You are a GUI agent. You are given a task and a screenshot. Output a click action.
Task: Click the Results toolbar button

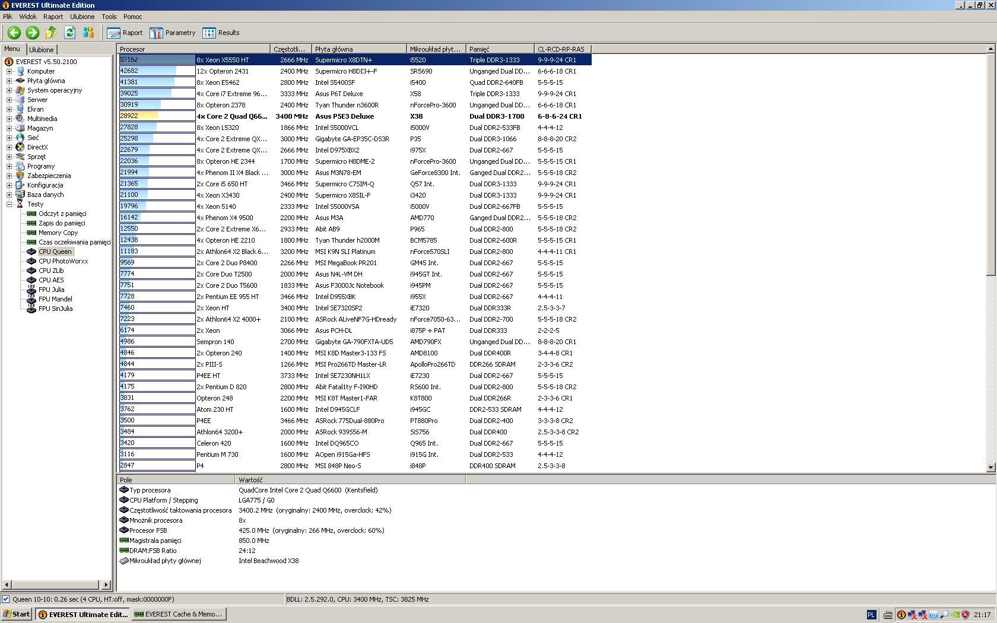click(221, 33)
